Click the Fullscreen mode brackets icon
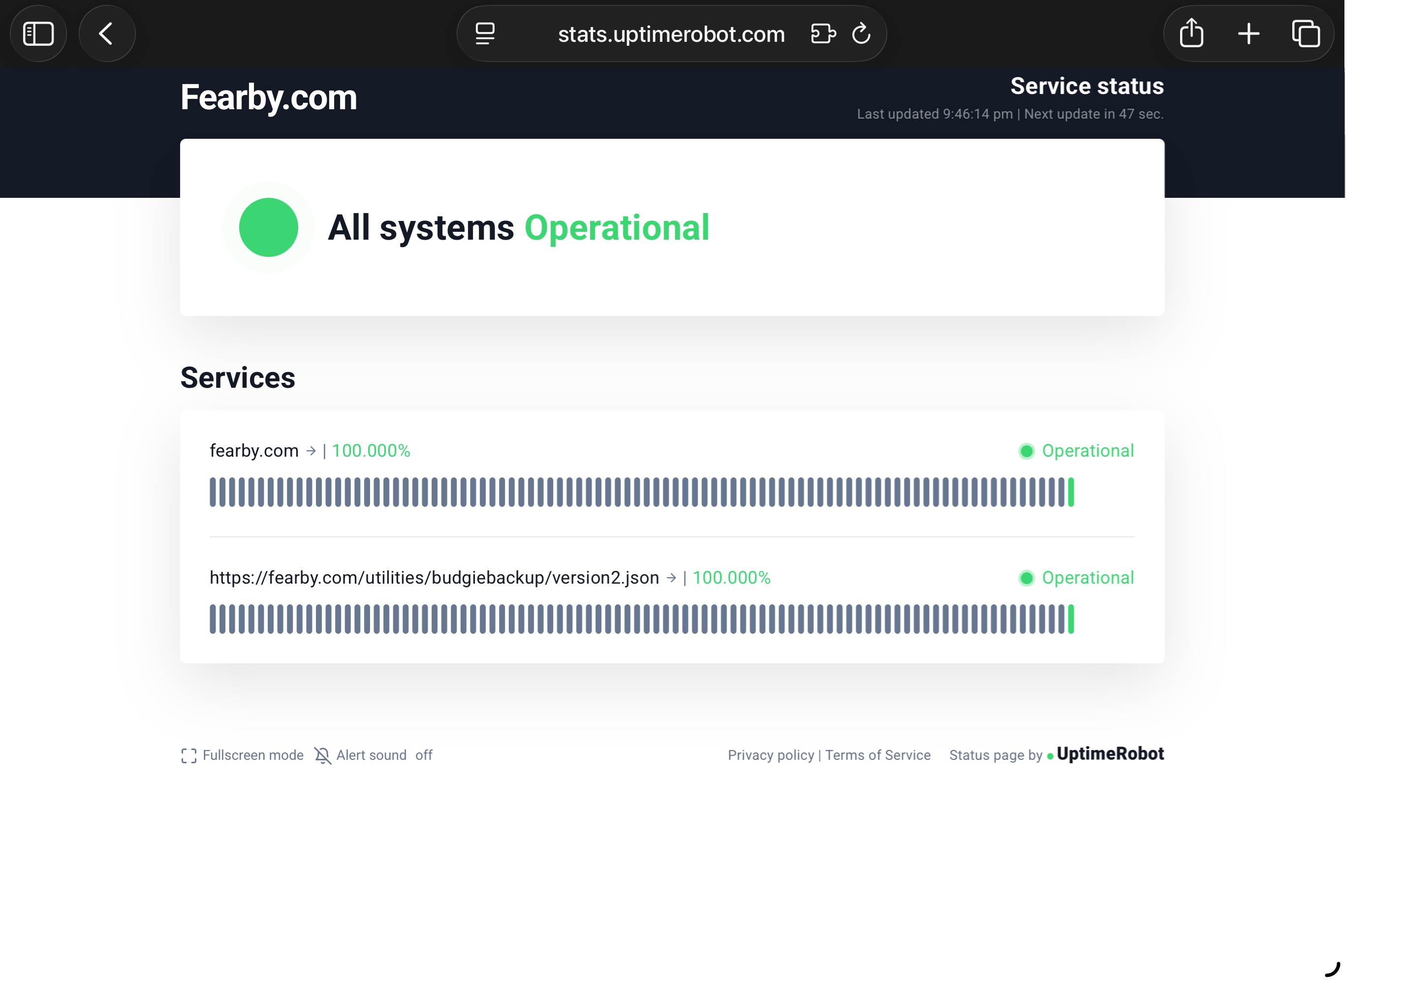Image resolution: width=1403 pixels, height=998 pixels. click(188, 756)
